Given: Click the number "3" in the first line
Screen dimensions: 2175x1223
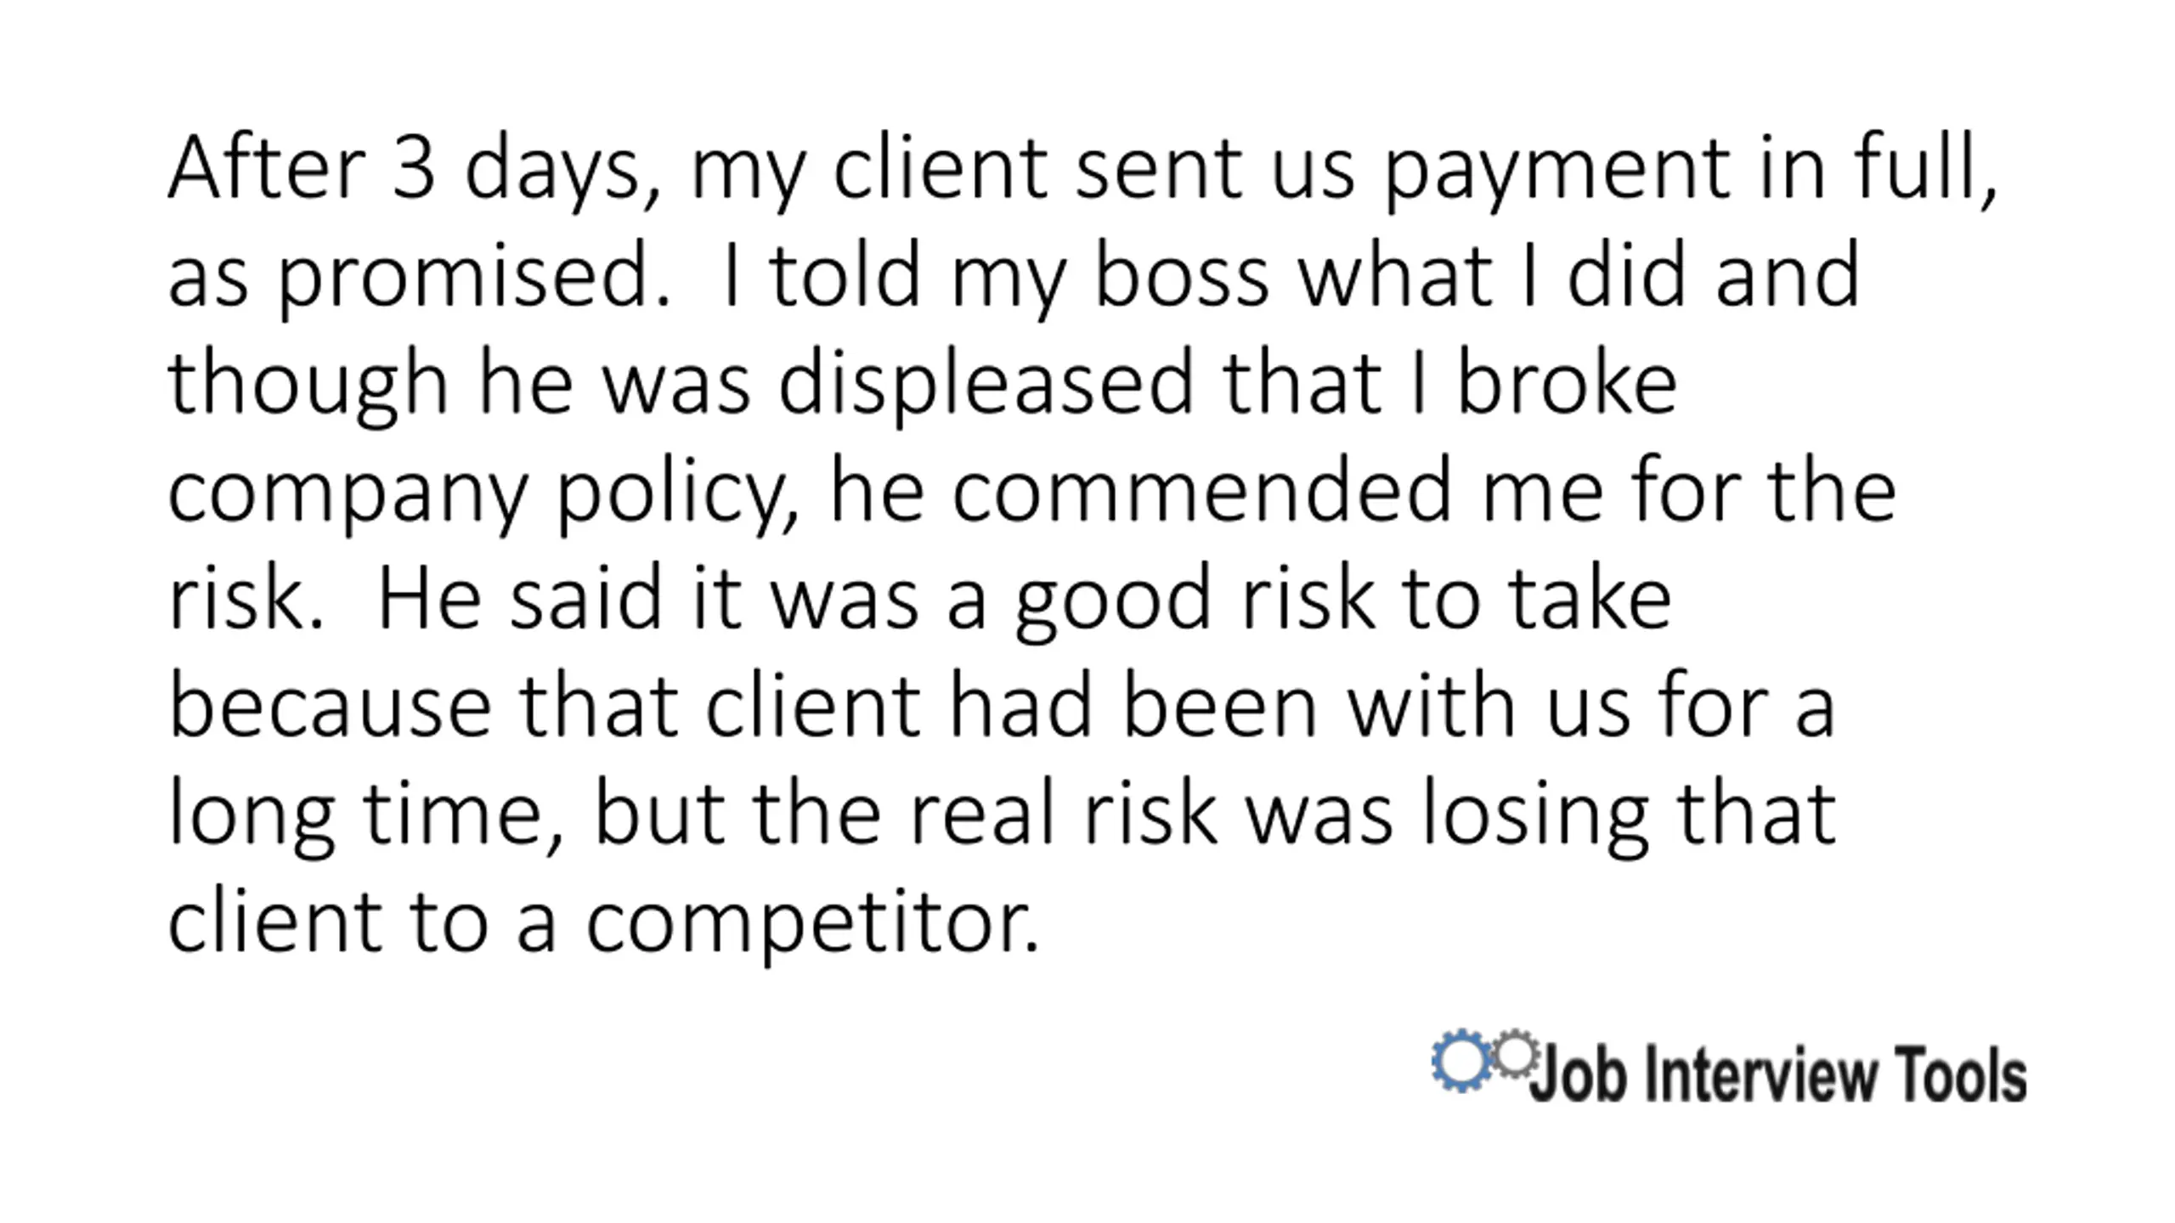Looking at the screenshot, I should click(414, 167).
